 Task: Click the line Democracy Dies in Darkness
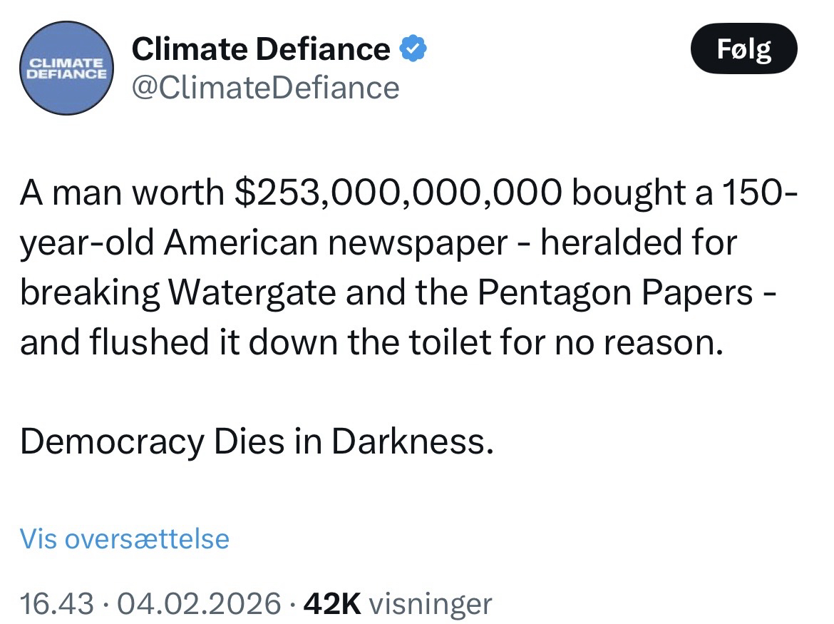[x=257, y=442]
